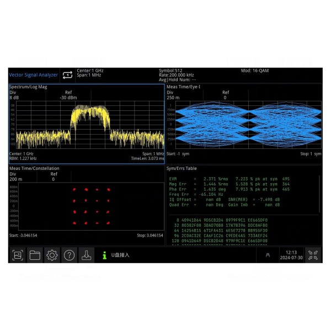Click the download/save to disk icon
331x331 pixels.
pos(86,255)
